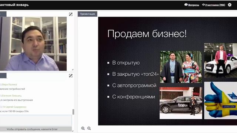This screenshot has width=237, height=133.
Task: Click the chat sender name Евгения Лившиц
Action: pyautogui.click(x=12, y=96)
